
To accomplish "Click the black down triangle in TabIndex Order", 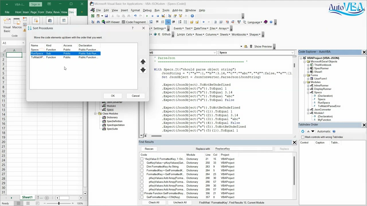I will coord(313,131).
